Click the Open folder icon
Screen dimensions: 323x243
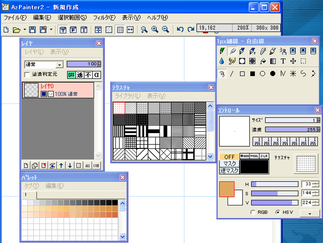pyautogui.click(x=17, y=30)
